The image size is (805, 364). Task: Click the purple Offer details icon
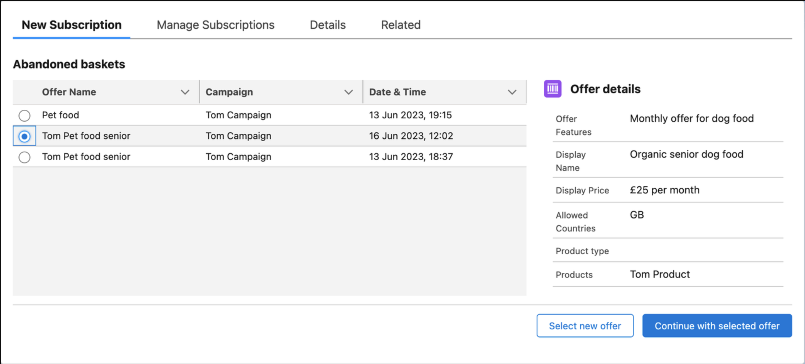pyautogui.click(x=552, y=89)
